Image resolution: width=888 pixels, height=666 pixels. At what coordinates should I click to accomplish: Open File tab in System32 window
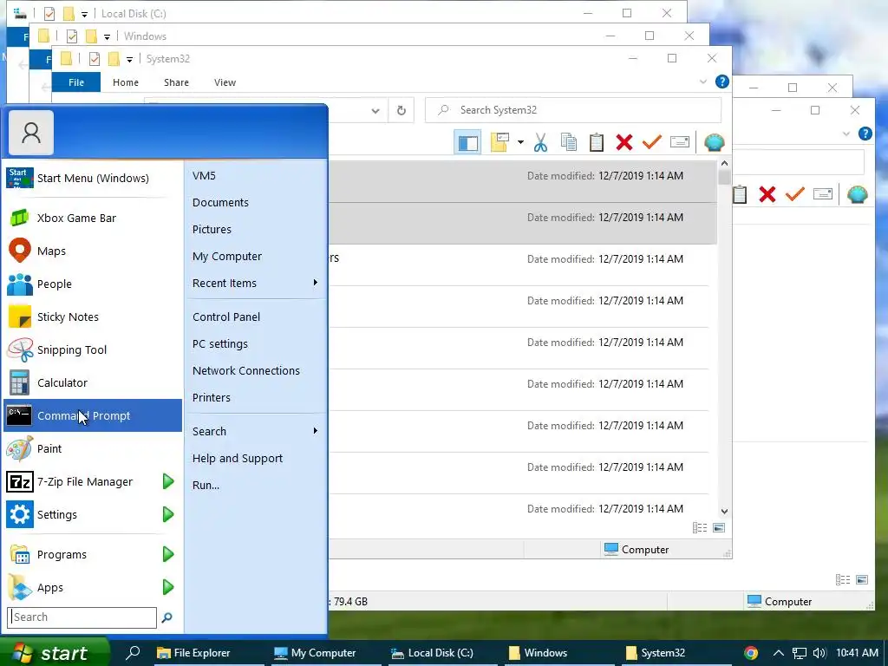coord(76,82)
